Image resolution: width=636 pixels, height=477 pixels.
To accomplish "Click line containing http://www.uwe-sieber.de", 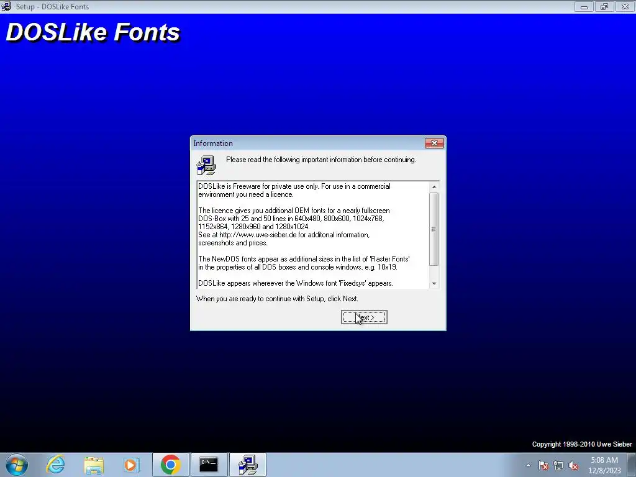I will point(284,235).
